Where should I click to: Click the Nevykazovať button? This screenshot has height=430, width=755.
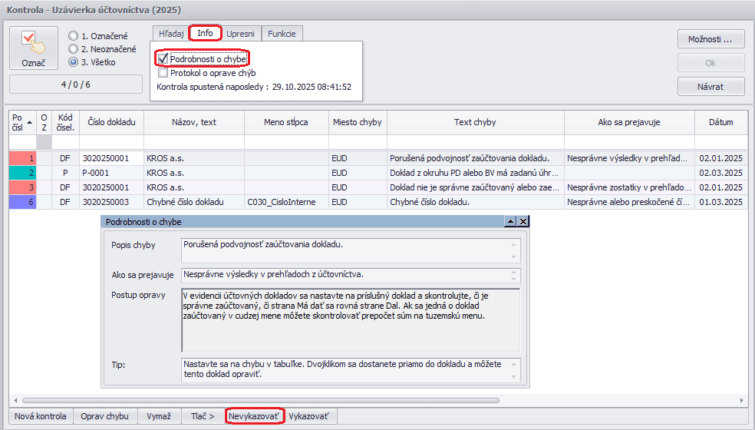click(255, 416)
